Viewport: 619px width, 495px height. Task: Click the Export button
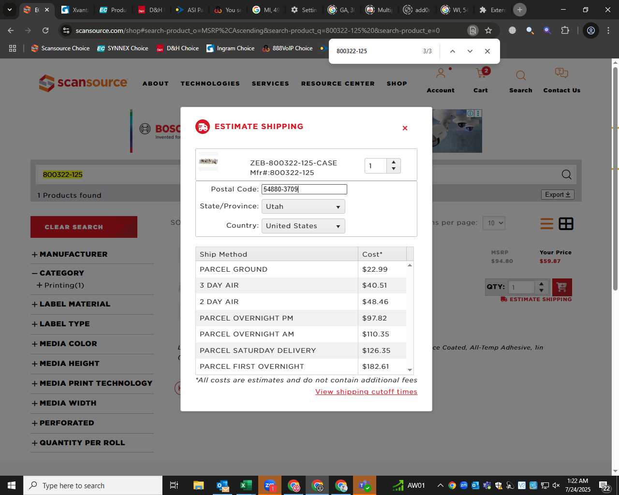click(558, 194)
